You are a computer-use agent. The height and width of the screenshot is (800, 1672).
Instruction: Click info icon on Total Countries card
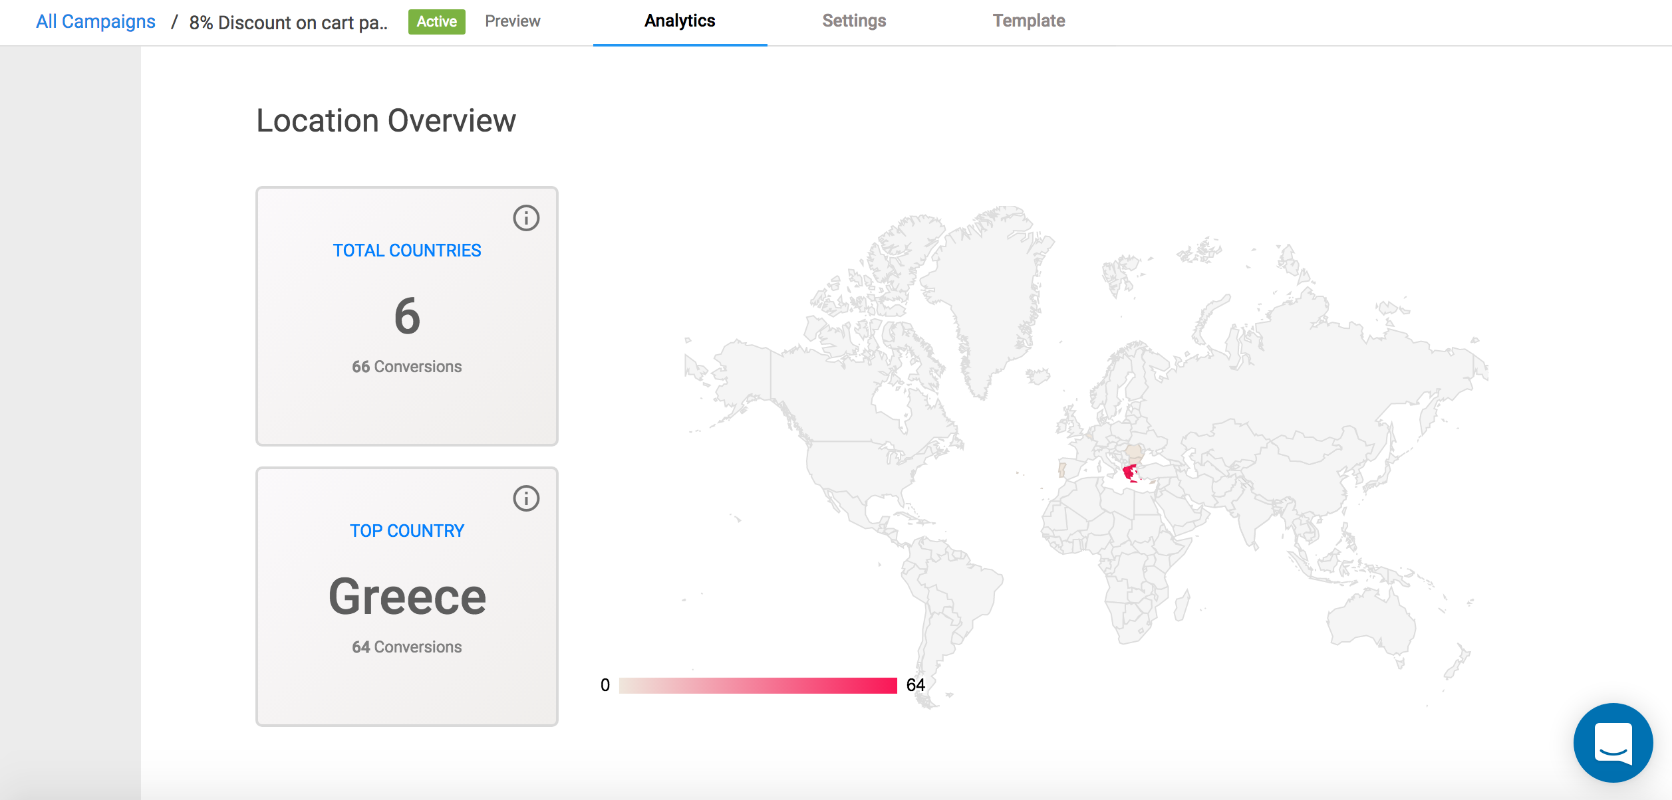coord(525,218)
